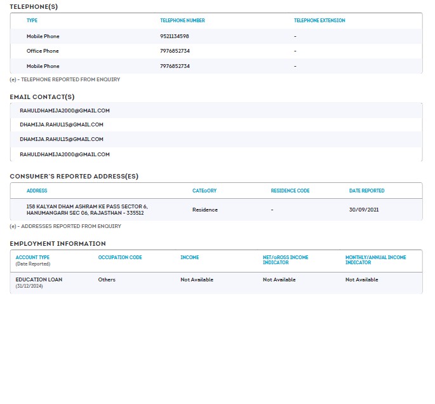Click the CATEGORY column header
This screenshot has height=404, width=435.
(204, 191)
